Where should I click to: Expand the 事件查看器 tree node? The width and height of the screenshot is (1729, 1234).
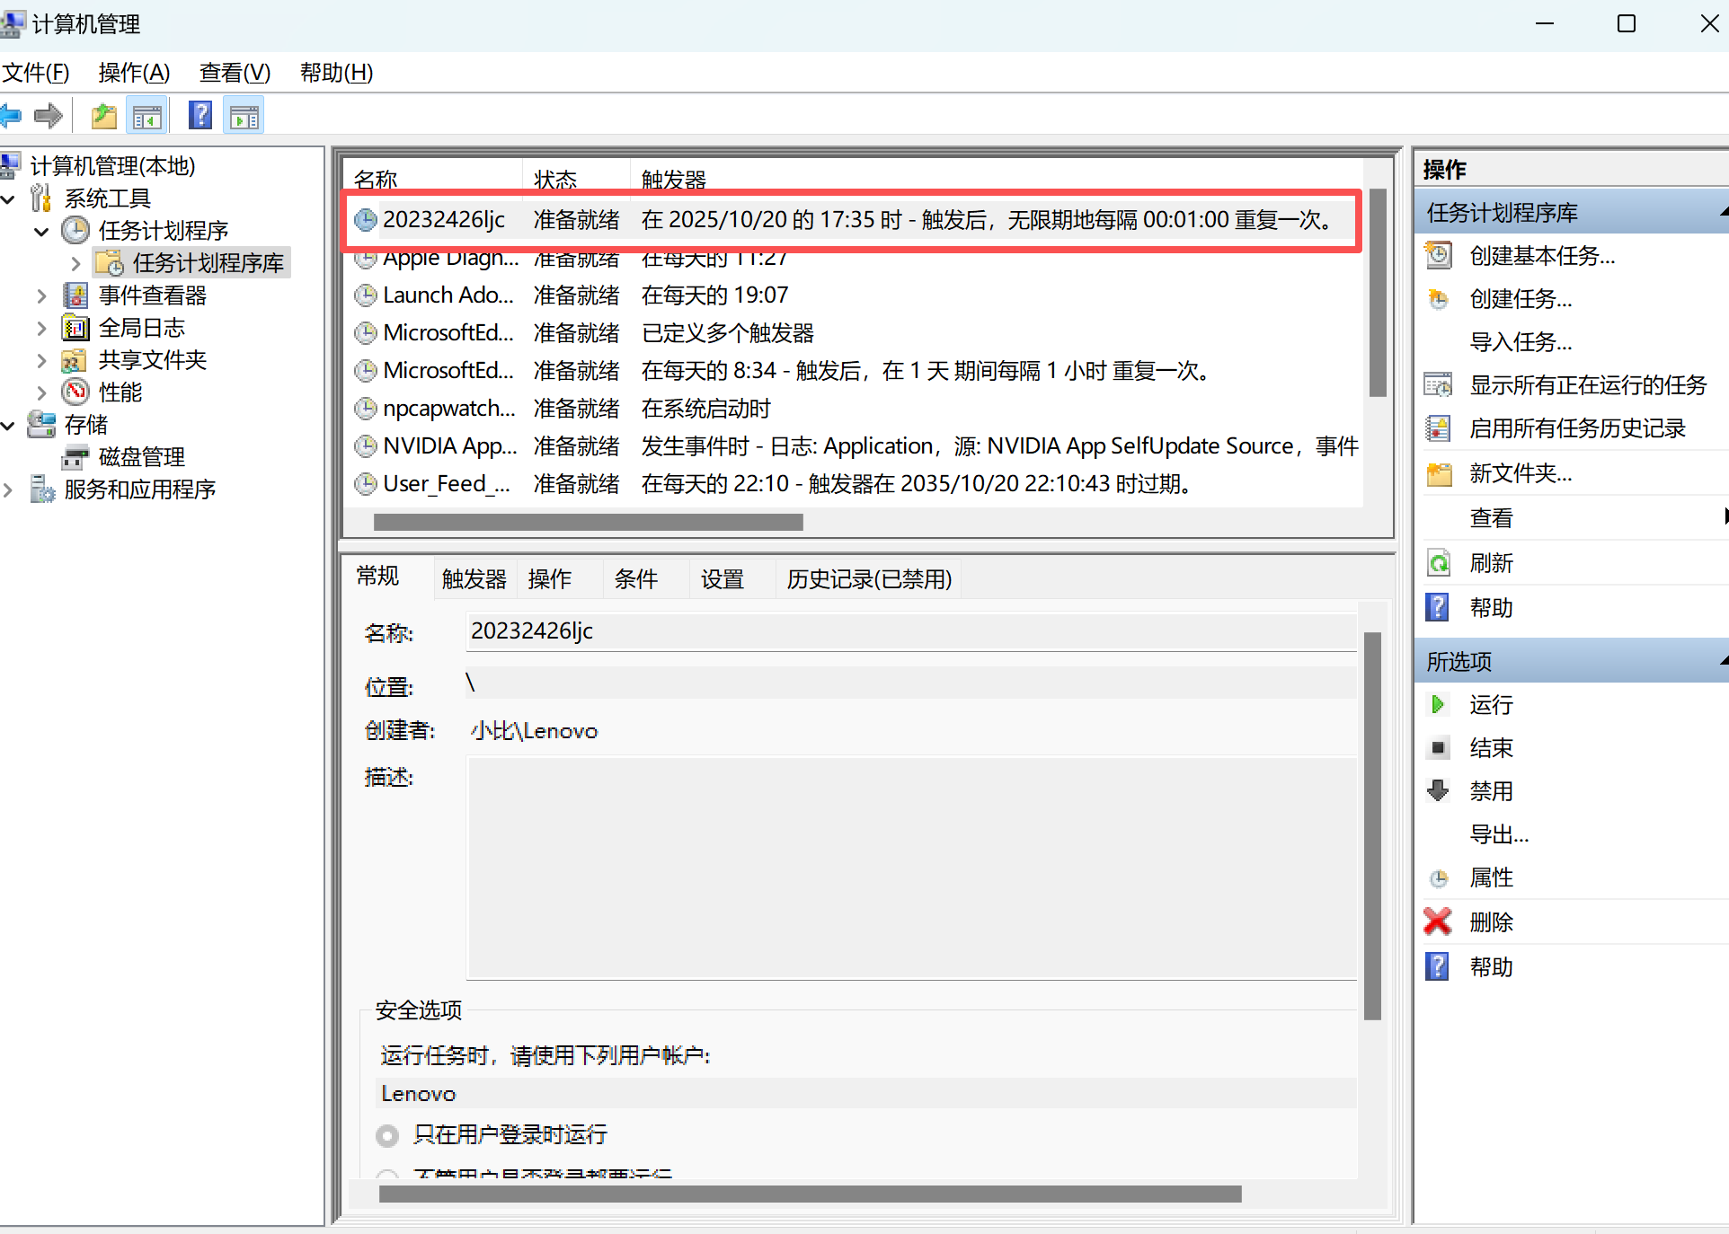[41, 295]
